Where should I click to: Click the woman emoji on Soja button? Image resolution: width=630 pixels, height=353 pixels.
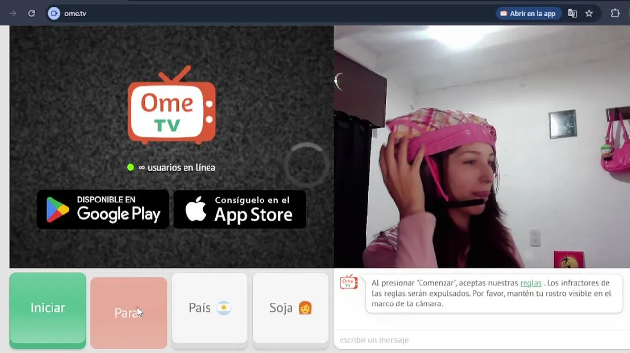tap(305, 308)
